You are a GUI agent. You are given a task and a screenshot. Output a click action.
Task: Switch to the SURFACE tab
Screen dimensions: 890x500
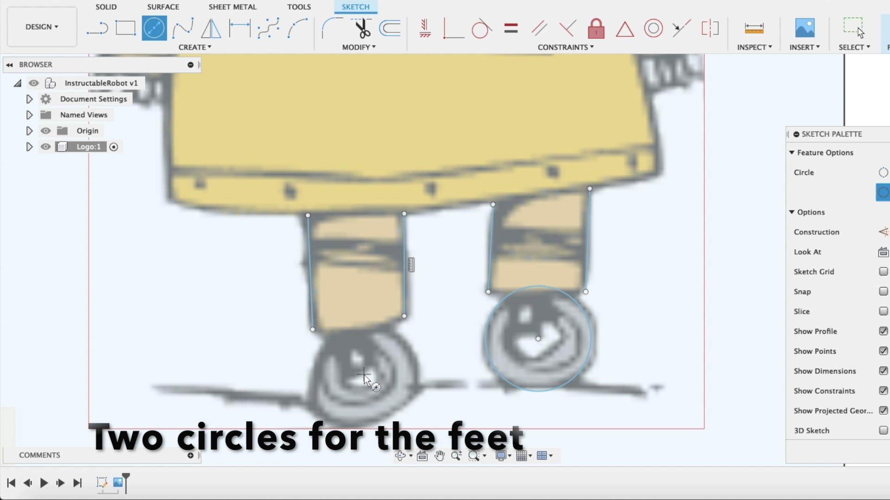[163, 7]
